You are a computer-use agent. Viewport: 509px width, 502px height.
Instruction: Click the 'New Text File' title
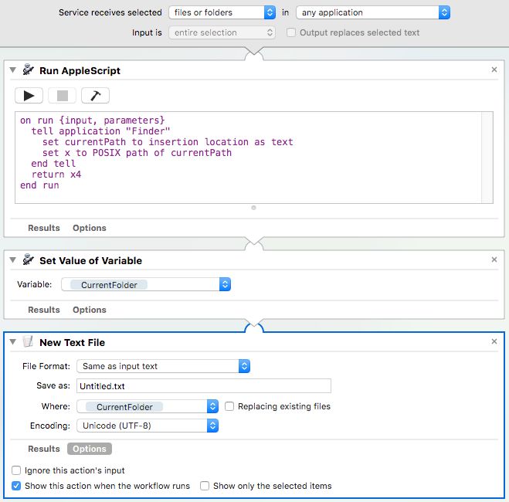click(72, 342)
